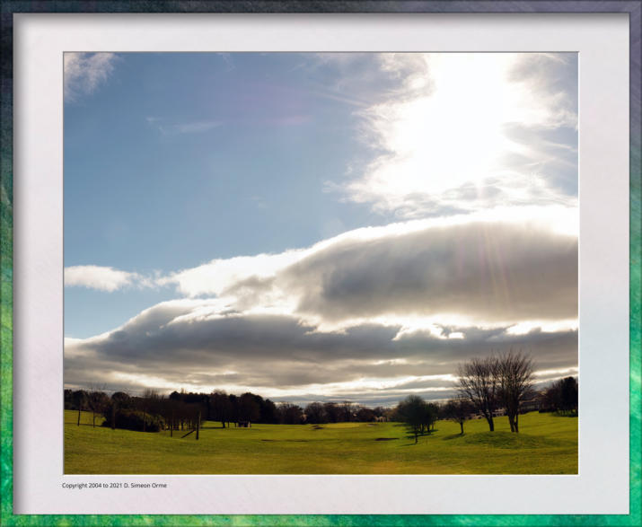
Task: Click the small white cloud at left edge
Action: [97, 277]
